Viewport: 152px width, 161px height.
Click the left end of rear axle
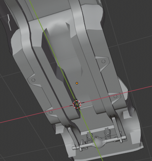[x=74, y=148]
